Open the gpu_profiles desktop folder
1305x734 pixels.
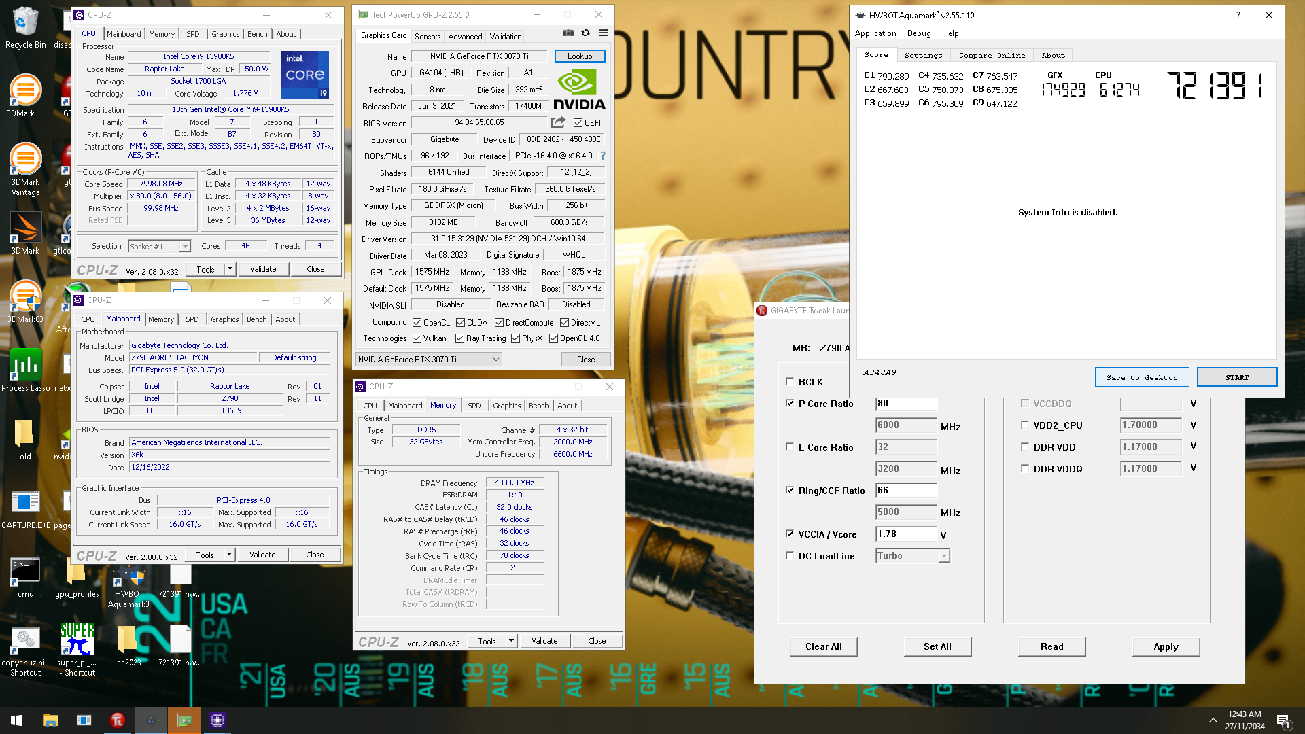[x=77, y=576]
